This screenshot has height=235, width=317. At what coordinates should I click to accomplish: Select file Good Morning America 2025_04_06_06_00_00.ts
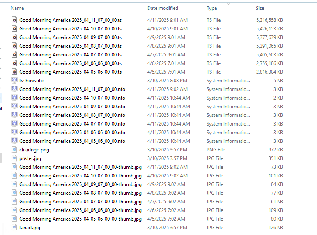[70, 63]
